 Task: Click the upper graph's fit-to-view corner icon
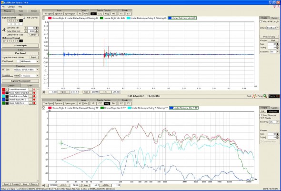(x=43, y=18)
